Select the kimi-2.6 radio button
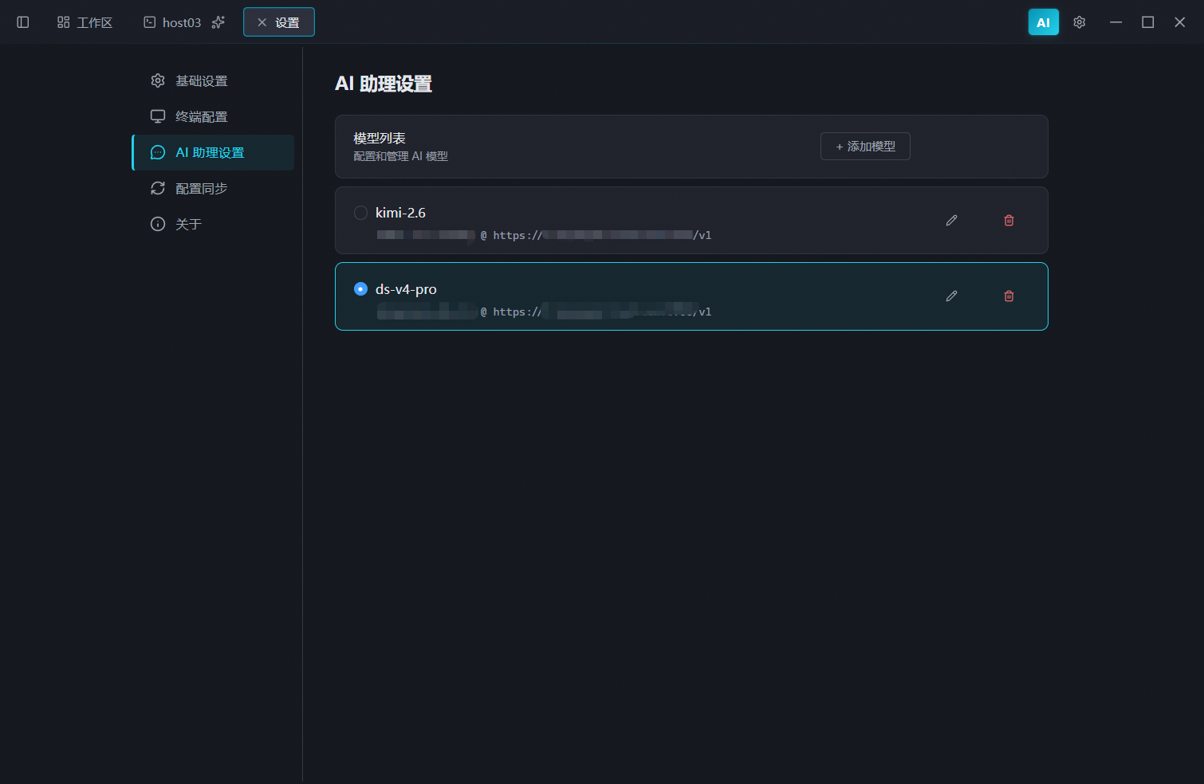 [360, 213]
